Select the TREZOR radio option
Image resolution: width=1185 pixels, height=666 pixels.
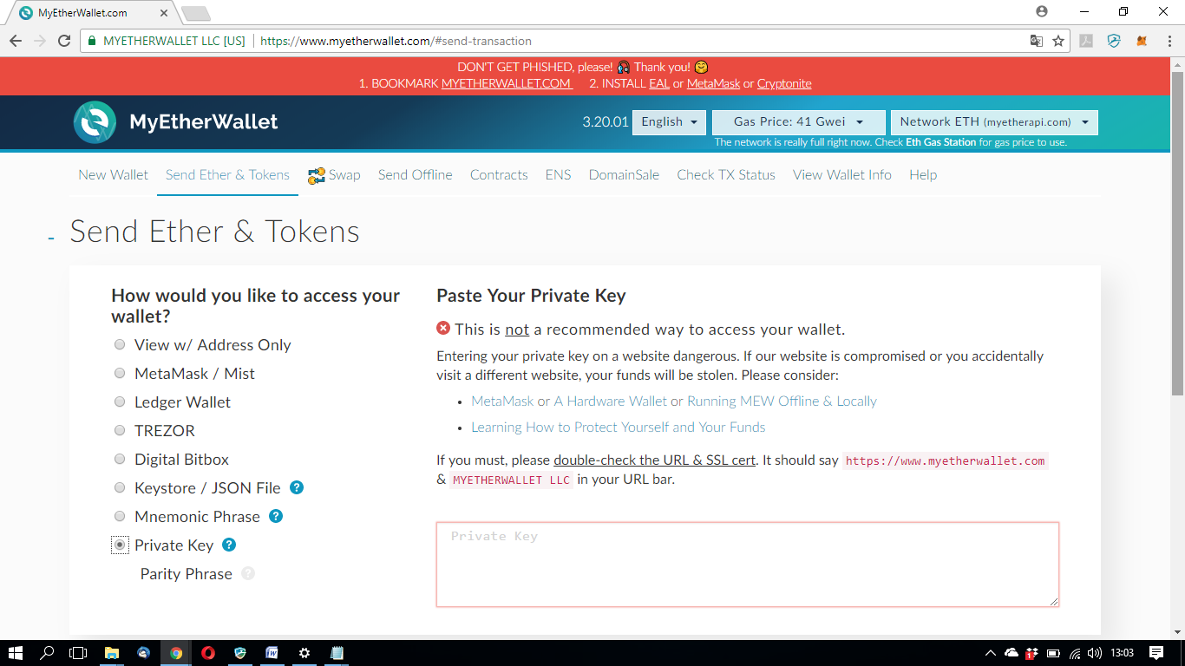click(120, 430)
